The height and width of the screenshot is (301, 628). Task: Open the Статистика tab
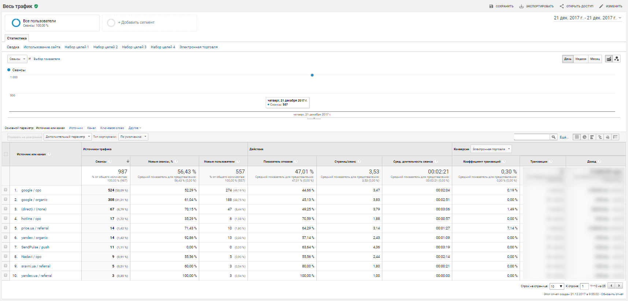point(17,38)
